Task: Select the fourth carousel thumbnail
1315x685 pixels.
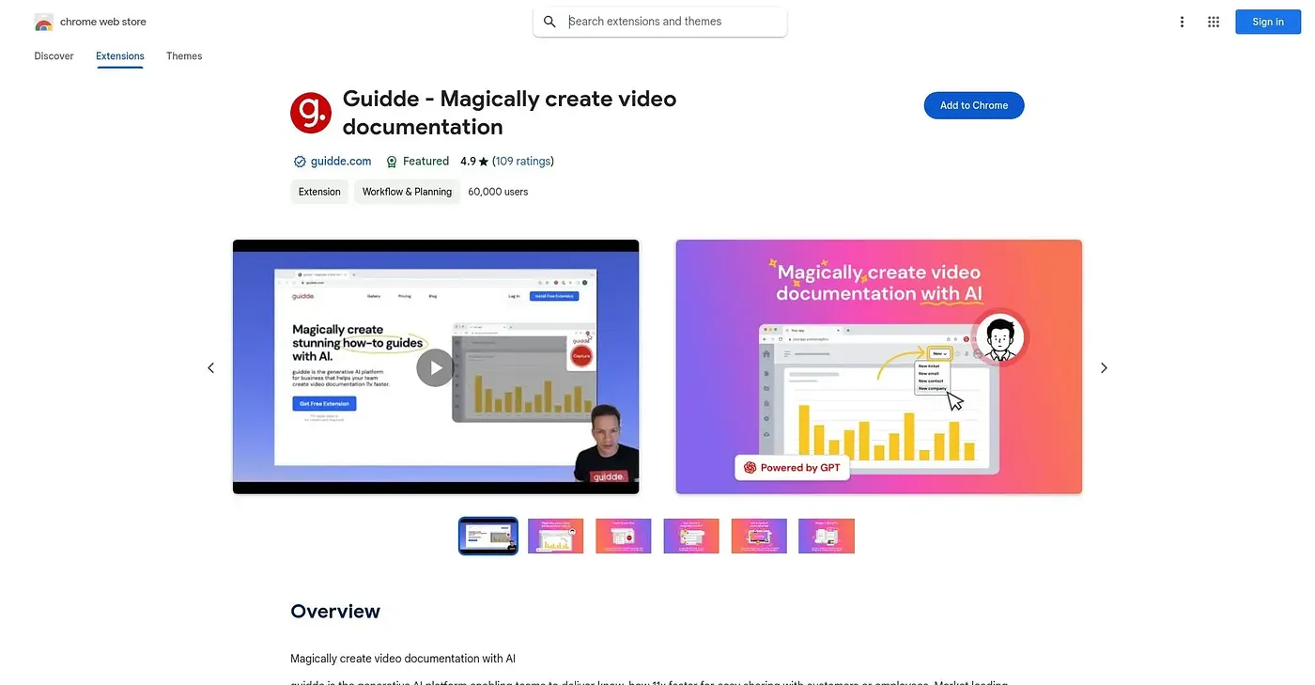Action: [x=691, y=537]
